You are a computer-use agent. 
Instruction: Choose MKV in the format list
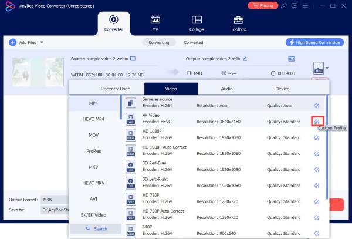click(93, 167)
